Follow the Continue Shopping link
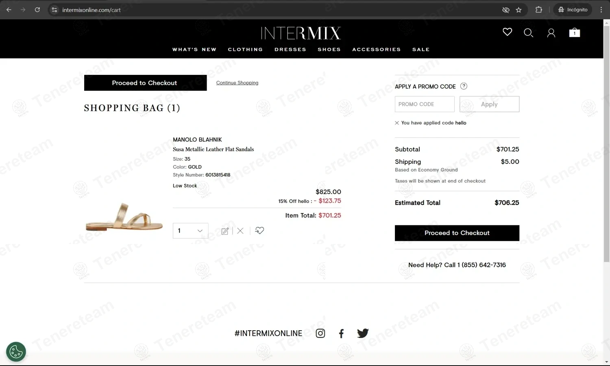This screenshot has height=366, width=610. [x=237, y=83]
